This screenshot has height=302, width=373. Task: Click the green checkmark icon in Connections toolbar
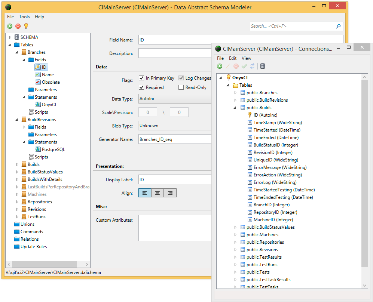pyautogui.click(x=244, y=66)
